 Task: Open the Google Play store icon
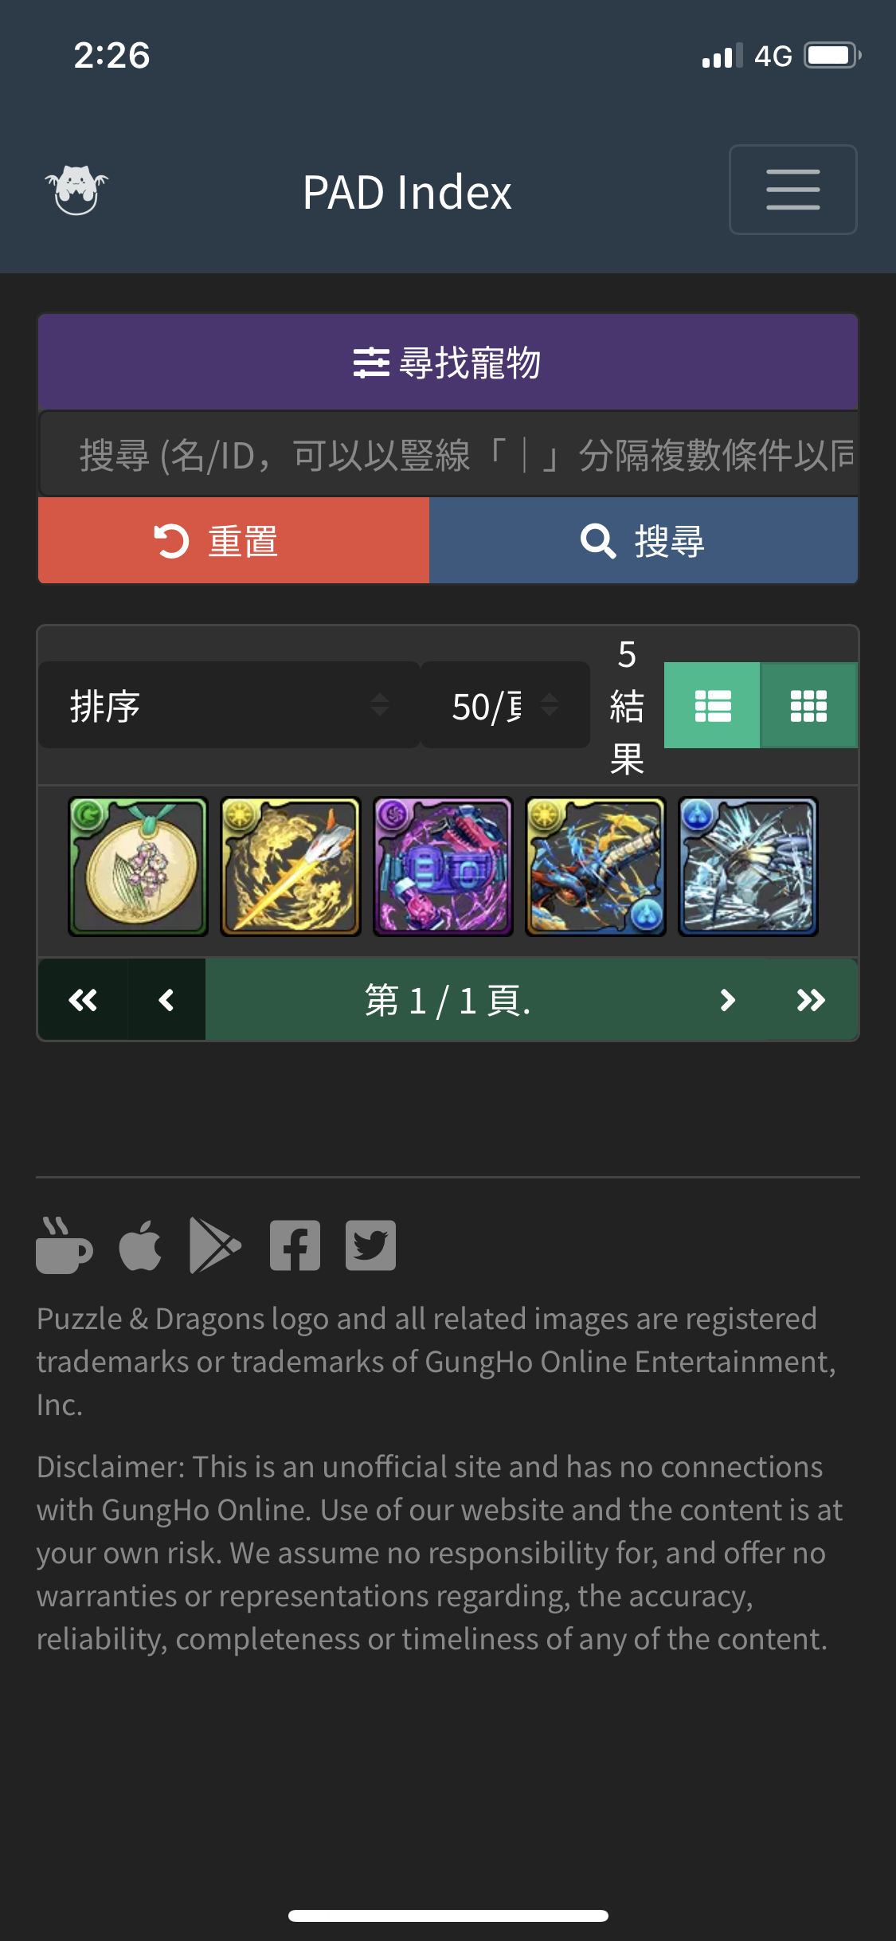pos(215,1245)
